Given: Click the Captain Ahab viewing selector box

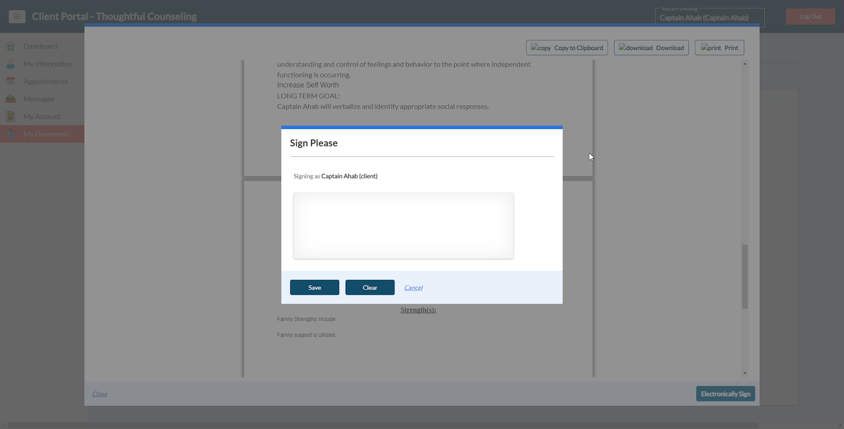Looking at the screenshot, I should tap(709, 17).
